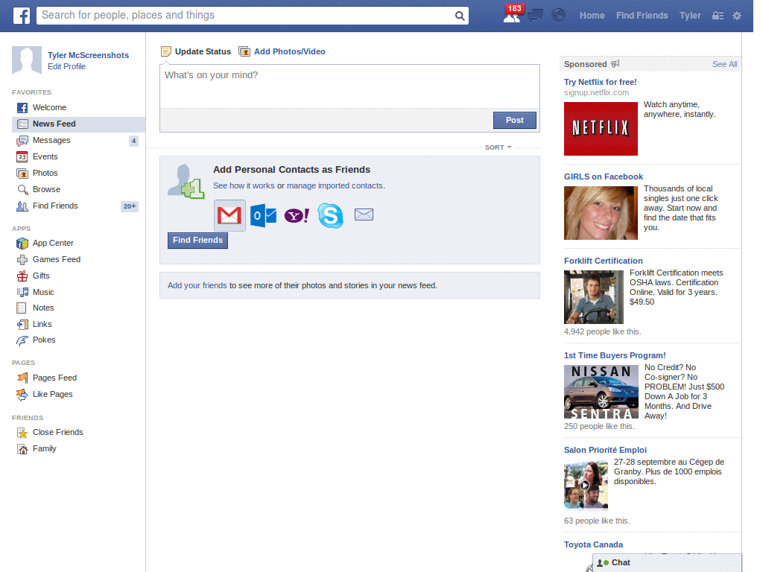Go to Home in top bar
The width and height of the screenshot is (763, 572).
point(592,16)
